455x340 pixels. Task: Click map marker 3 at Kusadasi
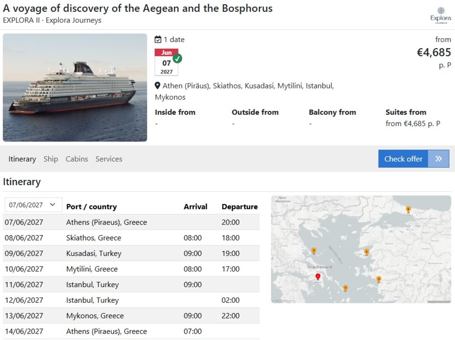point(379,279)
